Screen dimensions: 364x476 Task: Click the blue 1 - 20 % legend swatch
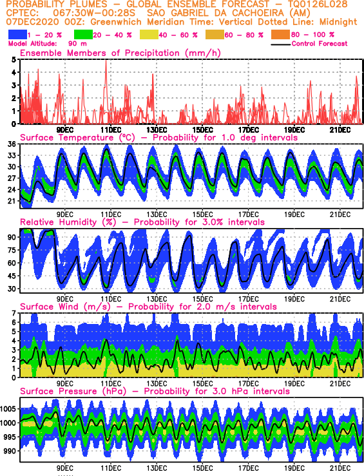coord(18,35)
